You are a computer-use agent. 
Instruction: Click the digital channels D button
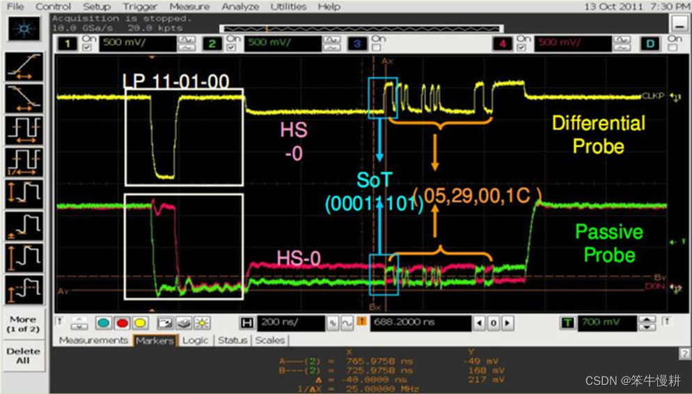point(650,44)
